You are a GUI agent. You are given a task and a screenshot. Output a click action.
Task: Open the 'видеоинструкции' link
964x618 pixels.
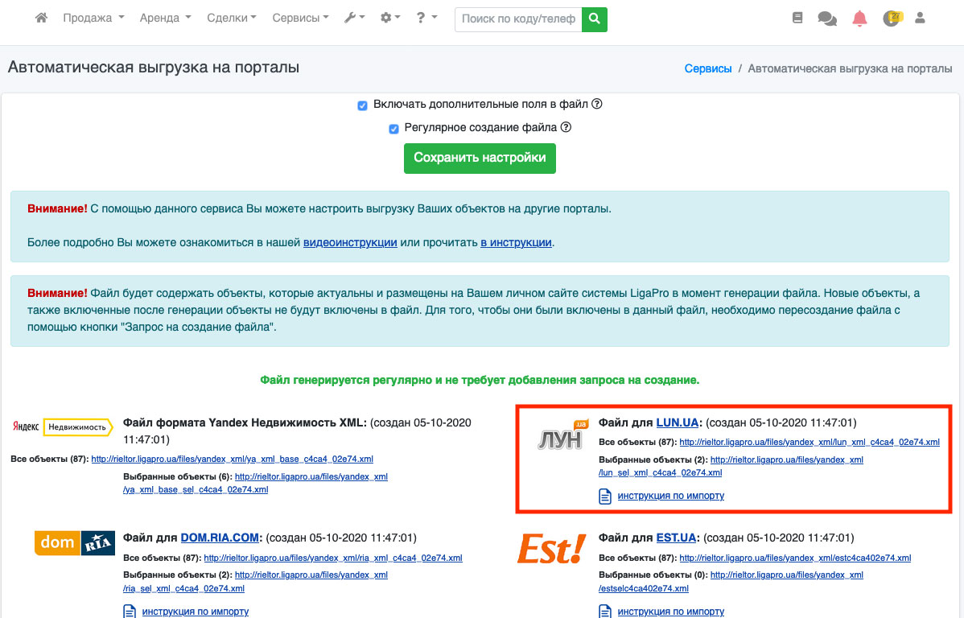(x=350, y=242)
